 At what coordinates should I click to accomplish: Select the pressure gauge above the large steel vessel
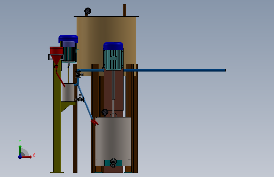coord(105,112)
